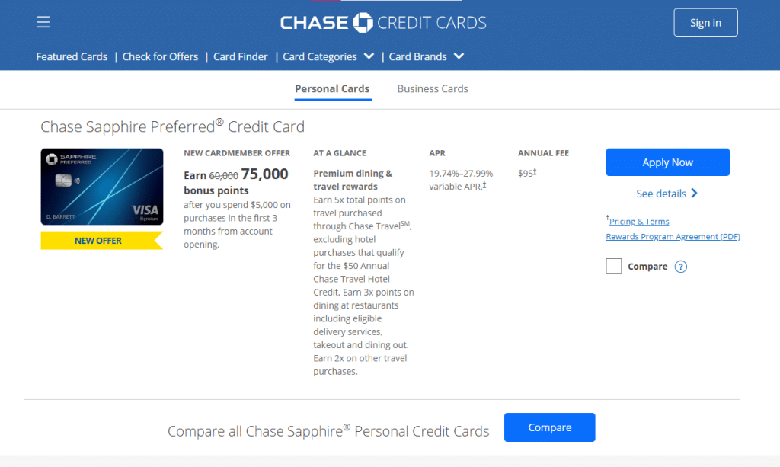Click the See details chevron arrow
The width and height of the screenshot is (780, 467).
pyautogui.click(x=694, y=194)
